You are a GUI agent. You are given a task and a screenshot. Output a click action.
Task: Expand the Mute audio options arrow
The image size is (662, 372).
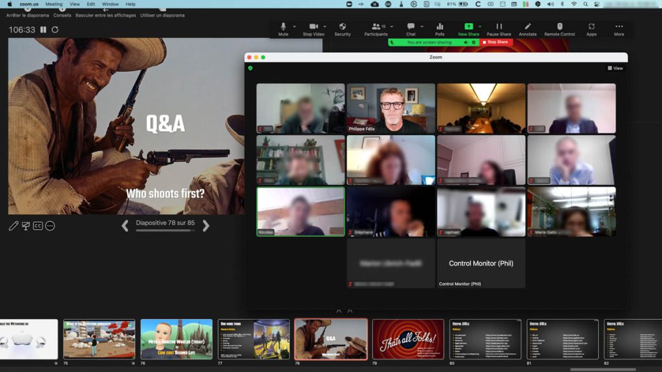pyautogui.click(x=294, y=26)
